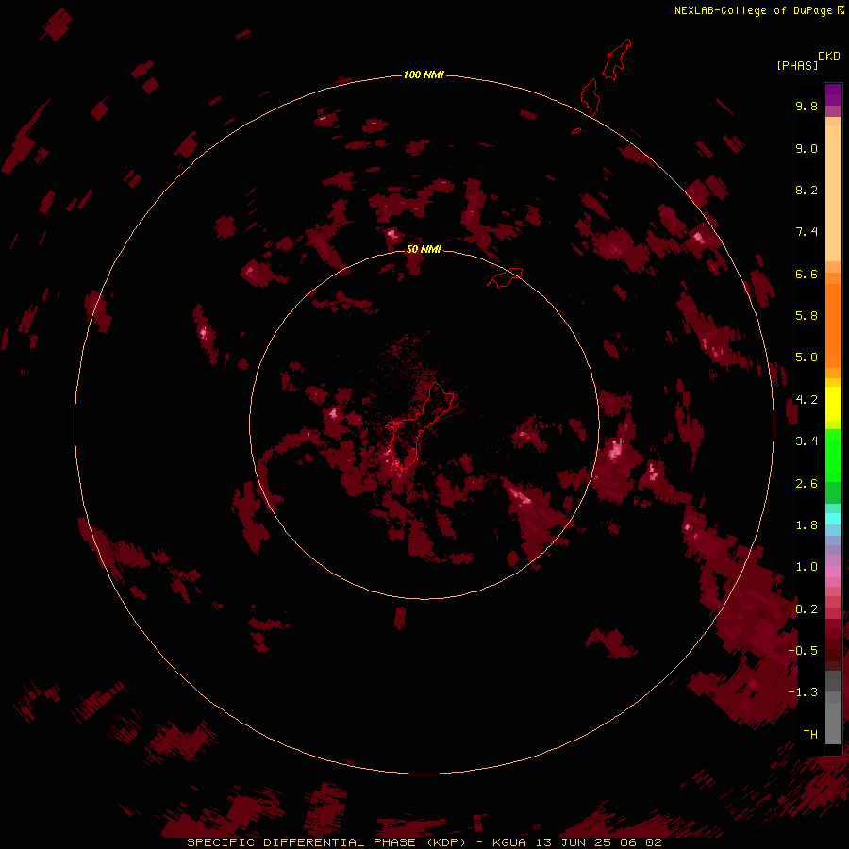Click the 8.2 legend value
Image resolution: width=849 pixels, height=849 pixels.
807,190
